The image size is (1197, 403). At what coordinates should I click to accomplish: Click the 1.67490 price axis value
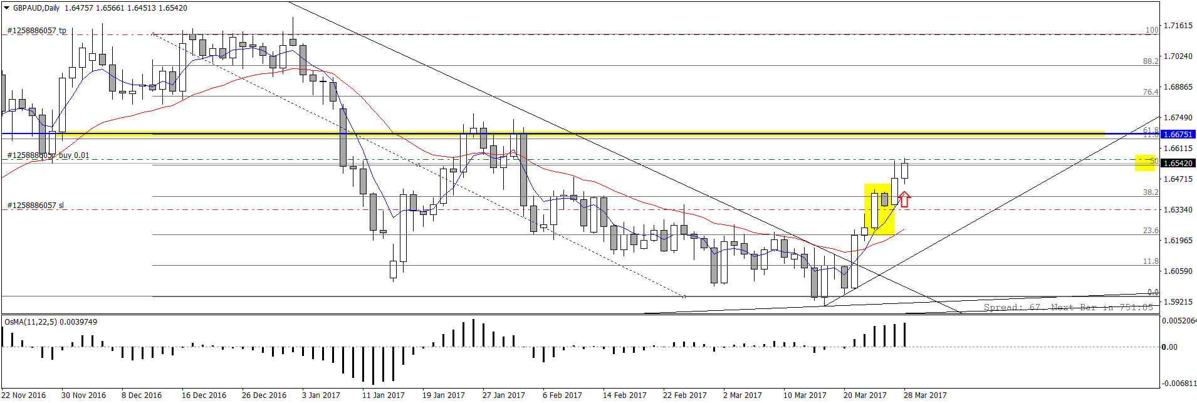[x=1178, y=118]
